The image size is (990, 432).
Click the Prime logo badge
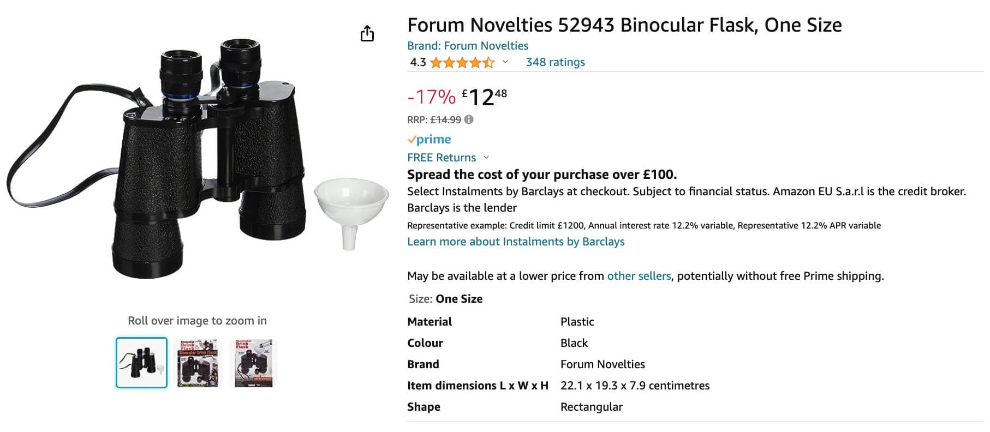[430, 140]
